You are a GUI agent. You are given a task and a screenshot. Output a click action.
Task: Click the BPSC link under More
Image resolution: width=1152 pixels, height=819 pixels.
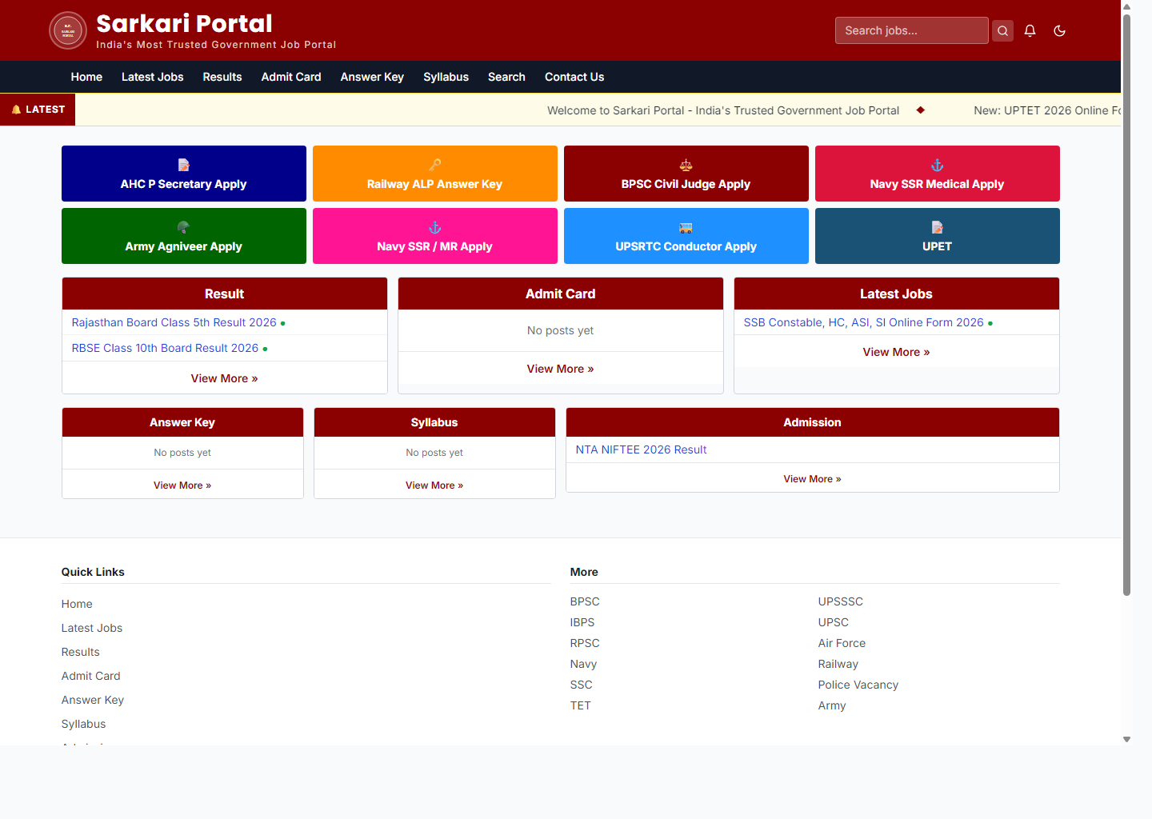pos(585,601)
